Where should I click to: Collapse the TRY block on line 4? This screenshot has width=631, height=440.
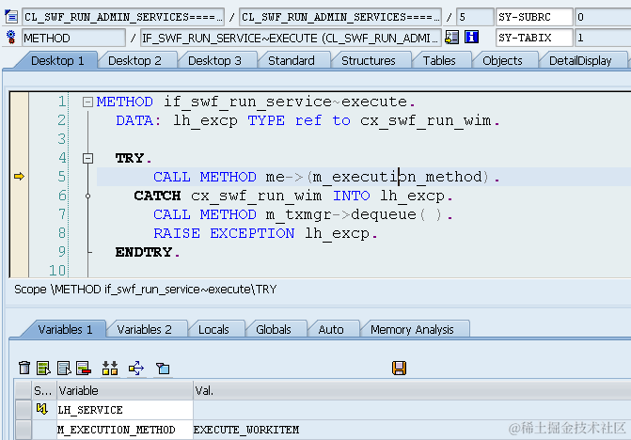point(87,158)
